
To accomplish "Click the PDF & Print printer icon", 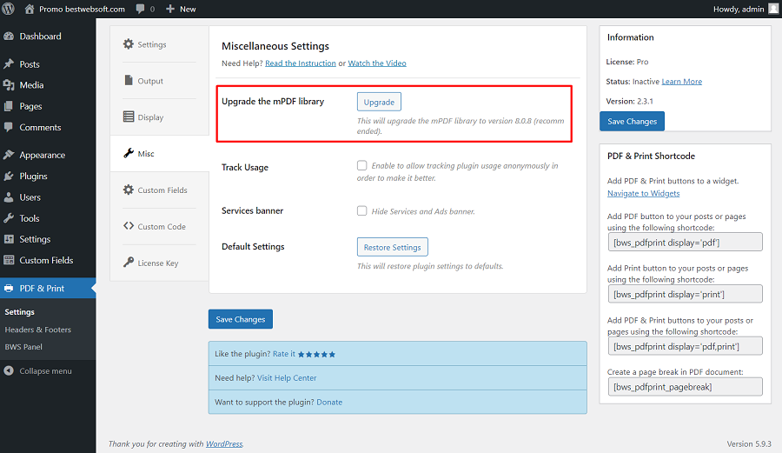I will 9,289.
